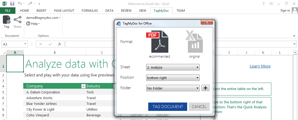Screen dimensions: 298x120
Task: Click column header J
Action: [x=246, y=52]
